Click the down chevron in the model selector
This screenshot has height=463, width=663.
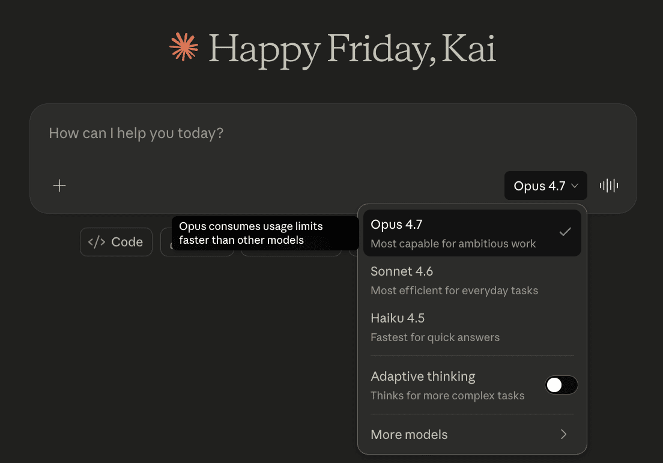(x=575, y=186)
